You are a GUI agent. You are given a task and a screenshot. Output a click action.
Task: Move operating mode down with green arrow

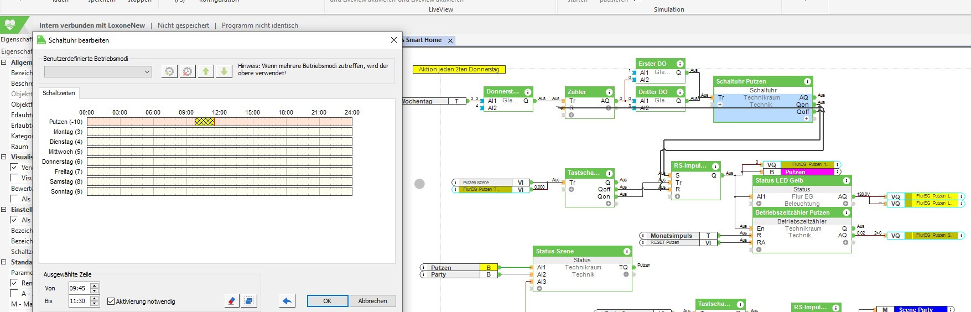224,71
